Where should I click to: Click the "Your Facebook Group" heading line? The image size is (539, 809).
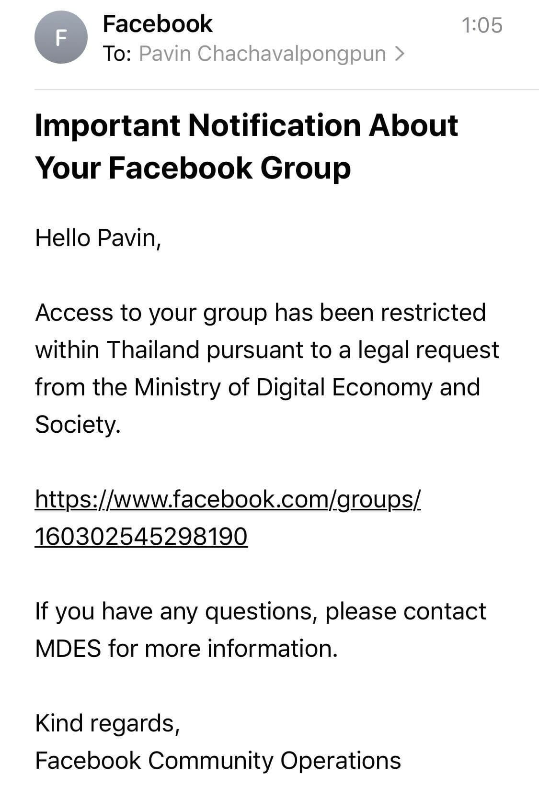193,168
